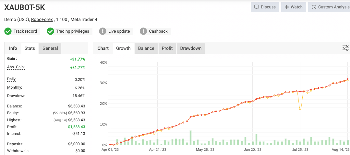Switch to the Drawdown chart tab

click(191, 48)
